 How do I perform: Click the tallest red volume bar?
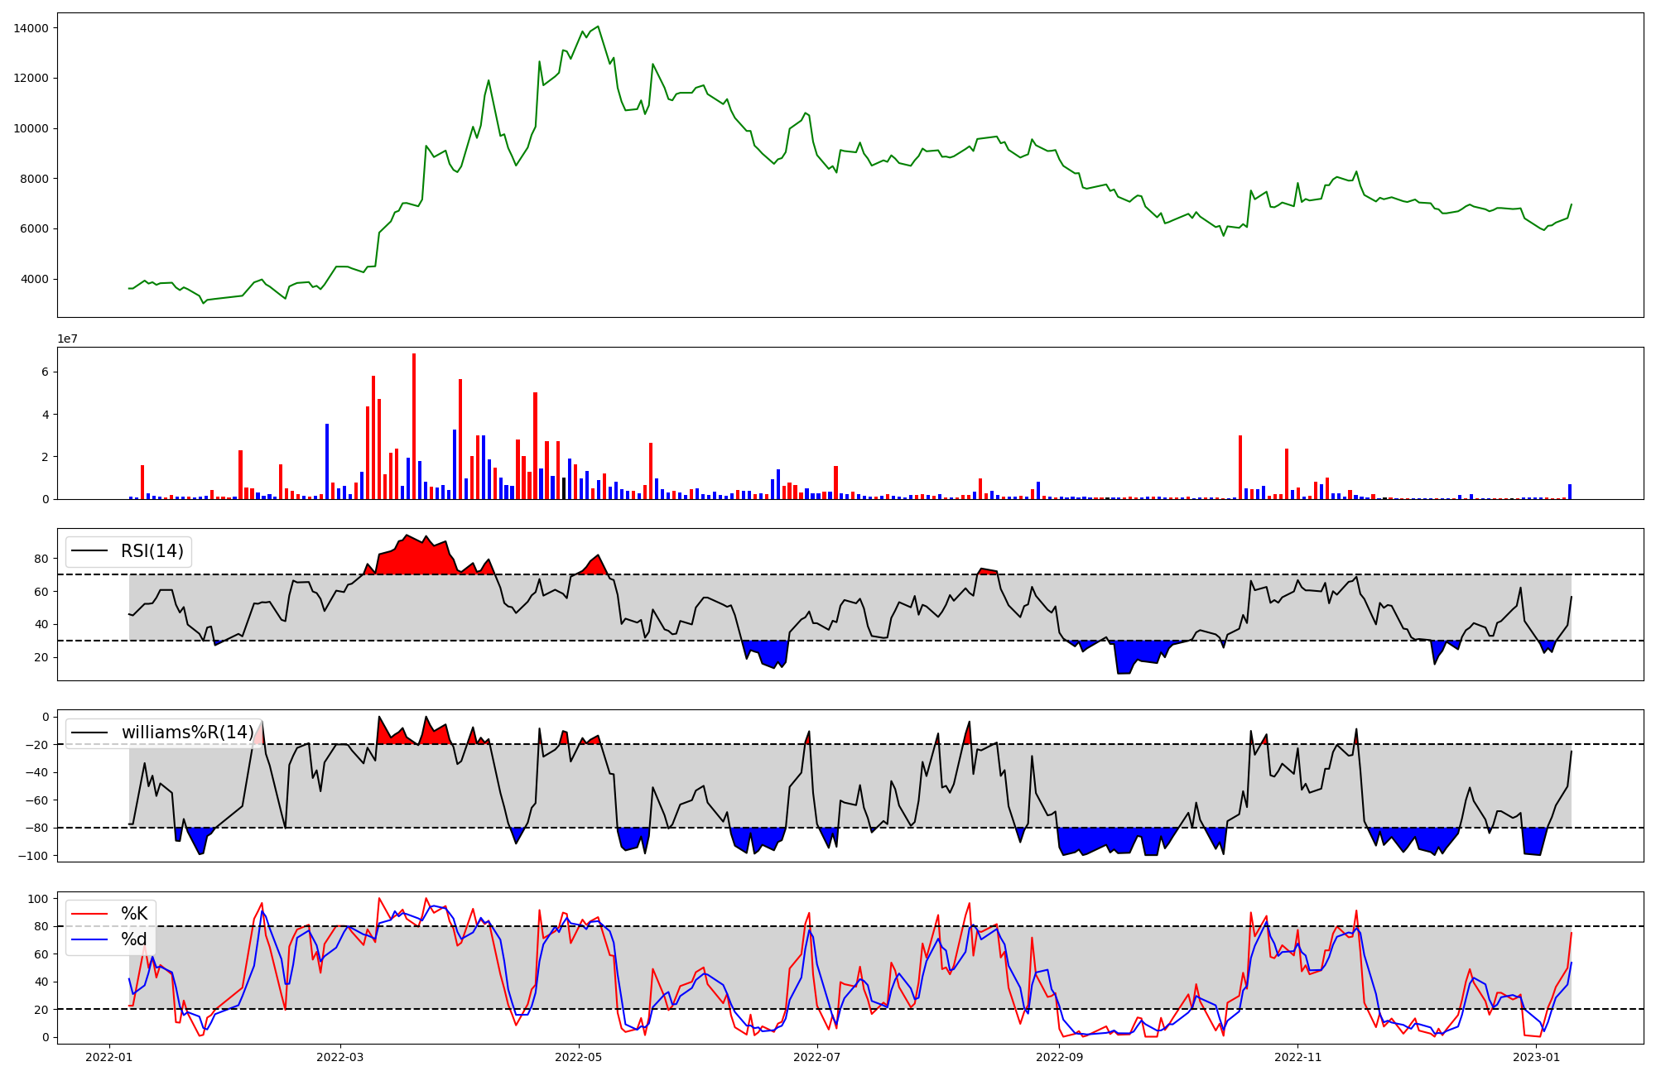coord(414,426)
